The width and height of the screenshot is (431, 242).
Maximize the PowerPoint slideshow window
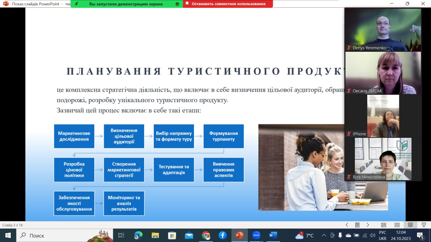tap(407, 4)
